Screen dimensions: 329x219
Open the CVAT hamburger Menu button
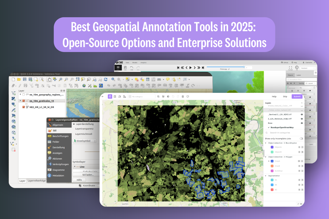click(x=118, y=68)
